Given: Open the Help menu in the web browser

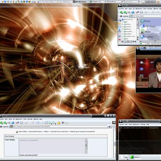Looking at the screenshot, I should click(x=41, y=119).
